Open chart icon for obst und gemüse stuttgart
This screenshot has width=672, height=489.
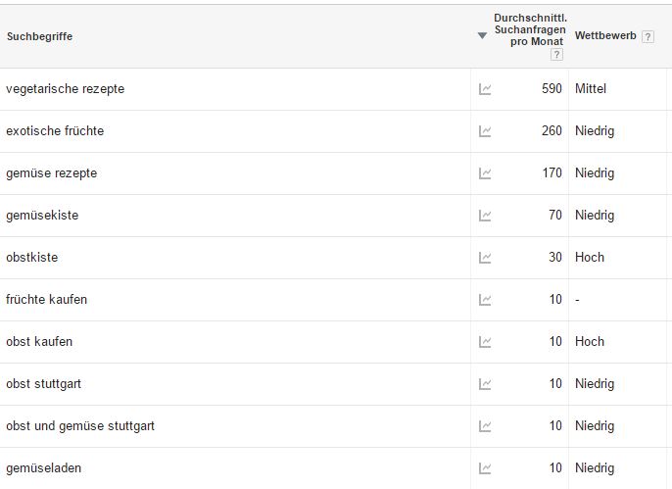click(x=485, y=426)
